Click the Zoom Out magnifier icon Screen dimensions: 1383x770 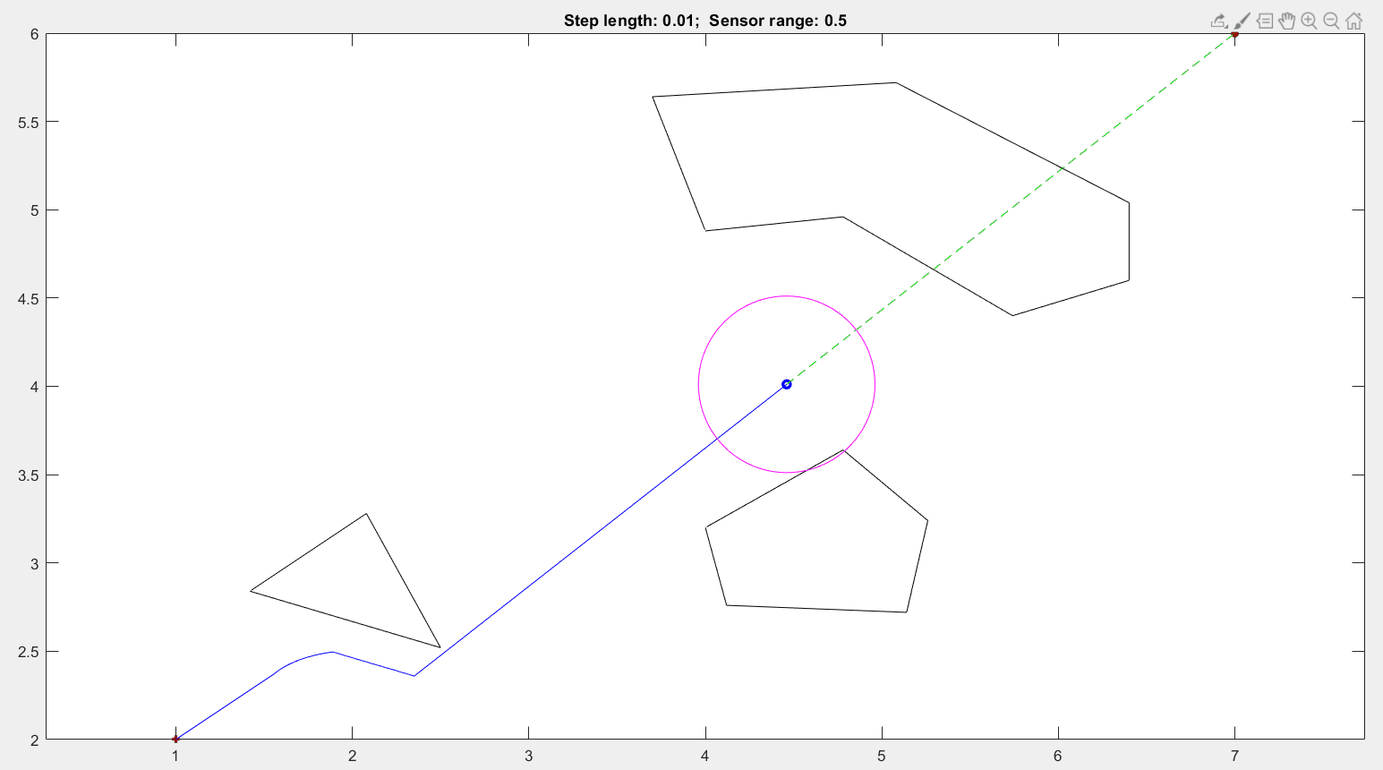pos(1331,19)
